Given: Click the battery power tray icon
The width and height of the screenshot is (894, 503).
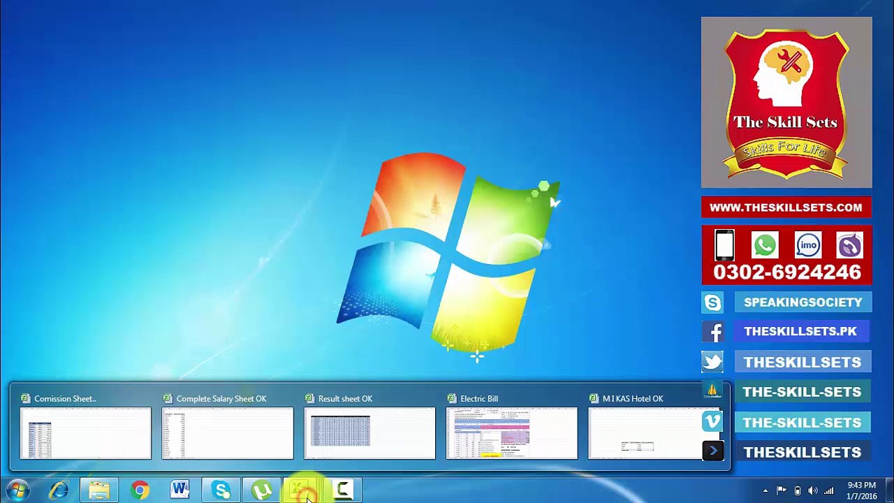Looking at the screenshot, I should tap(798, 490).
